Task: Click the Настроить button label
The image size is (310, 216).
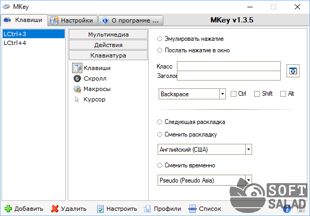Action: pos(122,209)
